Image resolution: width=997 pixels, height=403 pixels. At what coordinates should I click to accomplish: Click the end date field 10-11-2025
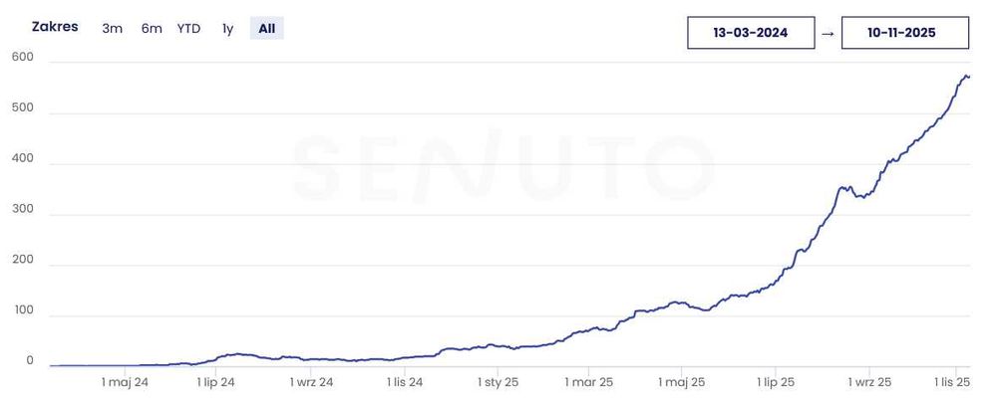[905, 33]
